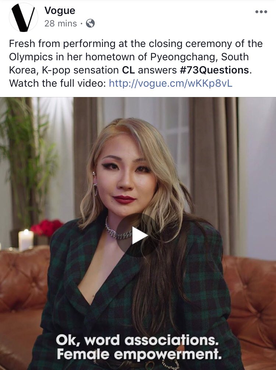Open the #73Questions hashtag
Screen dimensions: 276x370
pyautogui.click(x=214, y=70)
